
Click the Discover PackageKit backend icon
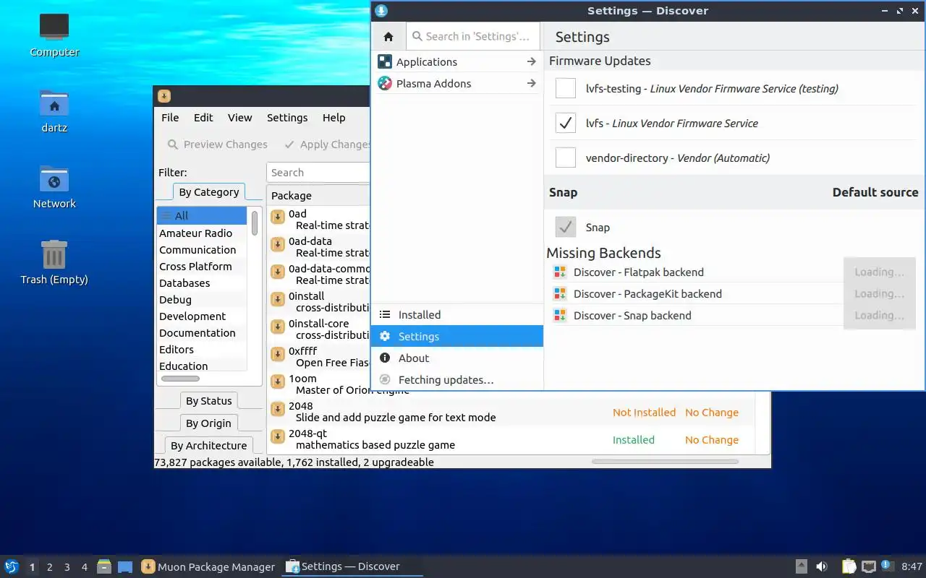tap(559, 293)
